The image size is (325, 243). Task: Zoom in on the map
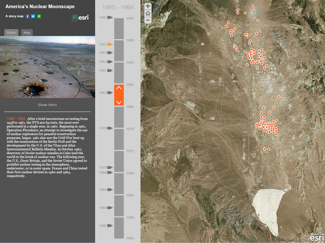coord(148,6)
